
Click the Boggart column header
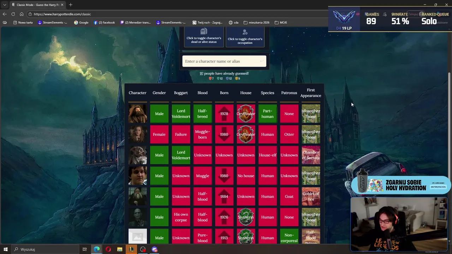coord(181,93)
